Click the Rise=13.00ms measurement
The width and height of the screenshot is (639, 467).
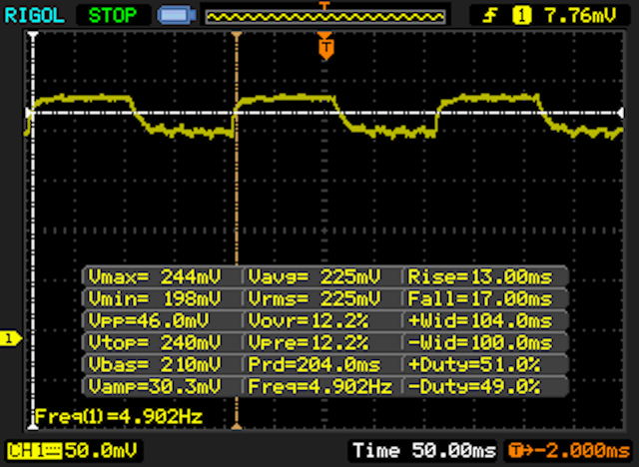(480, 277)
